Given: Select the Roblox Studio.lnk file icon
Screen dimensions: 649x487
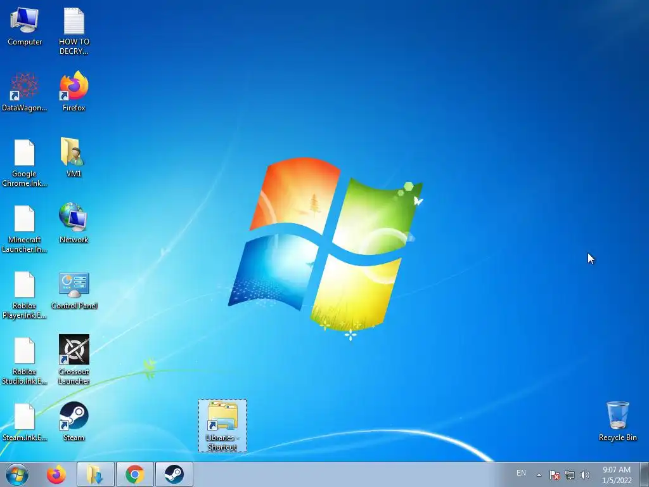Looking at the screenshot, I should [x=25, y=361].
